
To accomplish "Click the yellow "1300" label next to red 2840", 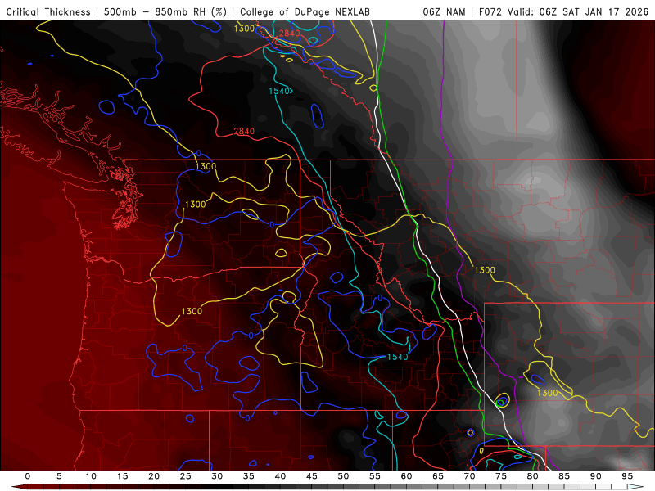I will click(244, 29).
